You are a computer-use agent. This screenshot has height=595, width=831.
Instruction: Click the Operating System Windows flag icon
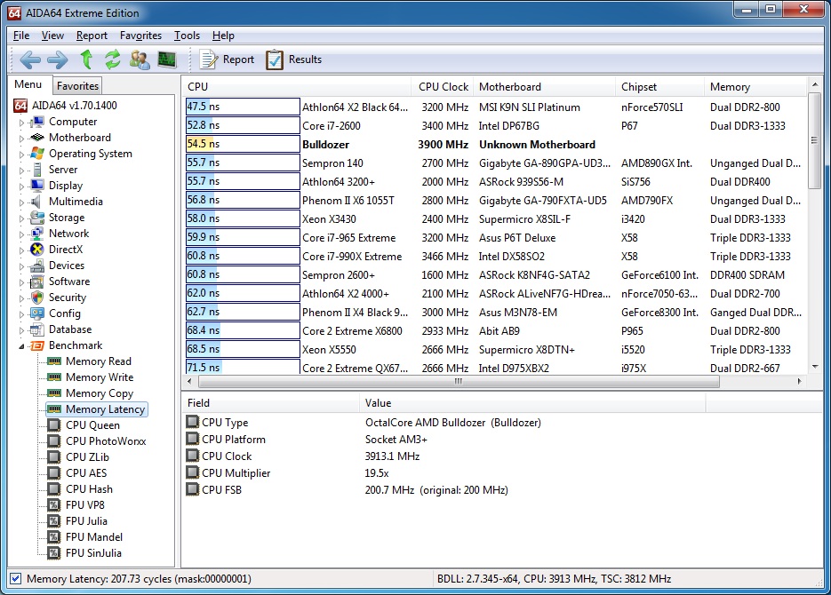[37, 154]
